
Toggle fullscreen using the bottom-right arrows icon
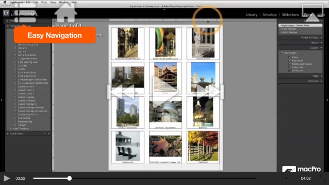coord(322,178)
